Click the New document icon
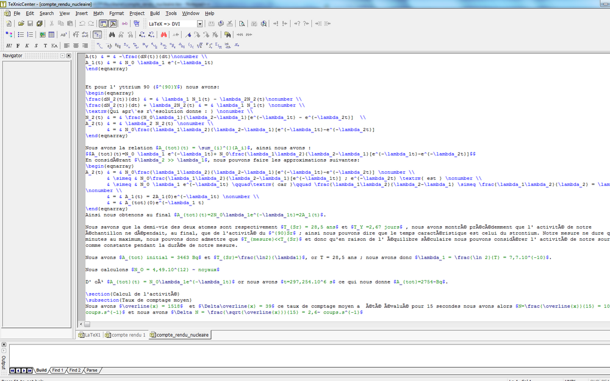This screenshot has height=381, width=610. (x=9, y=24)
